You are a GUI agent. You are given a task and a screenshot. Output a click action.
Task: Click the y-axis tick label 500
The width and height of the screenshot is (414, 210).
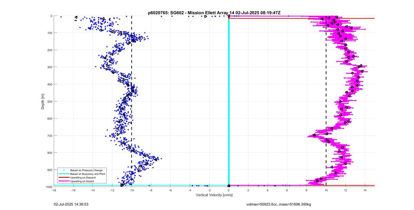[x=49, y=101]
